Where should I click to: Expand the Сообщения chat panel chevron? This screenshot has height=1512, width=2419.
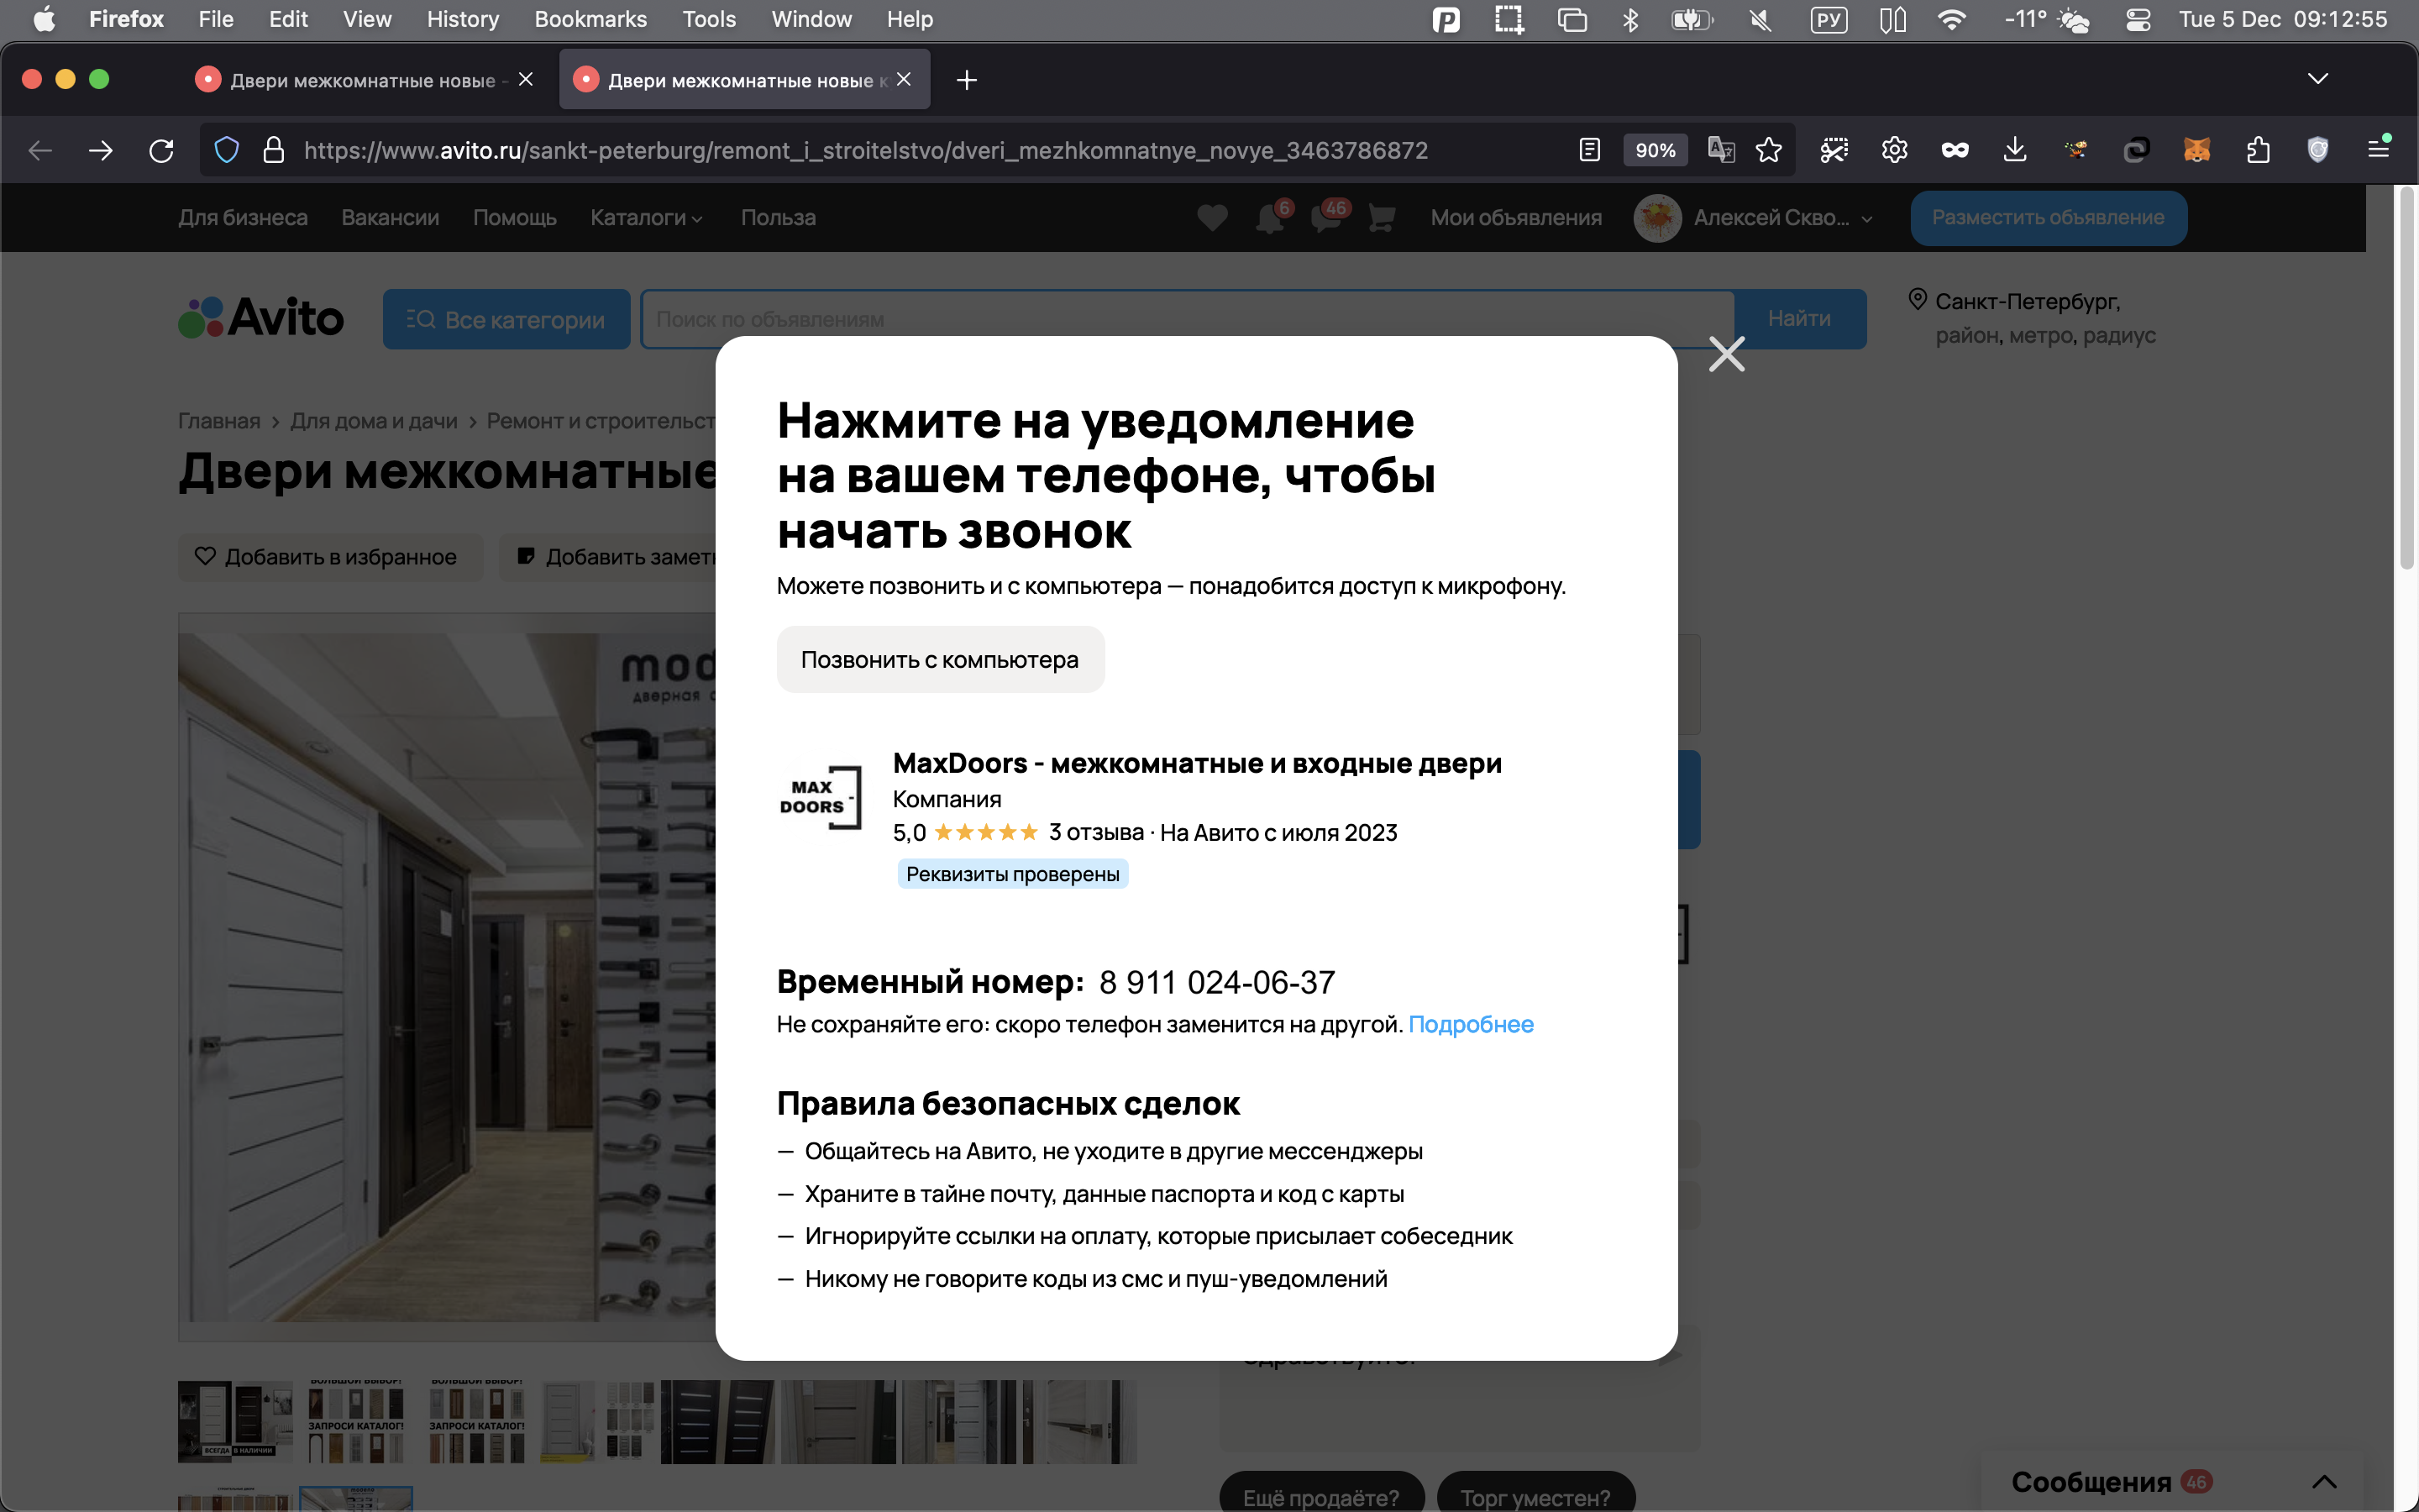(2324, 1482)
